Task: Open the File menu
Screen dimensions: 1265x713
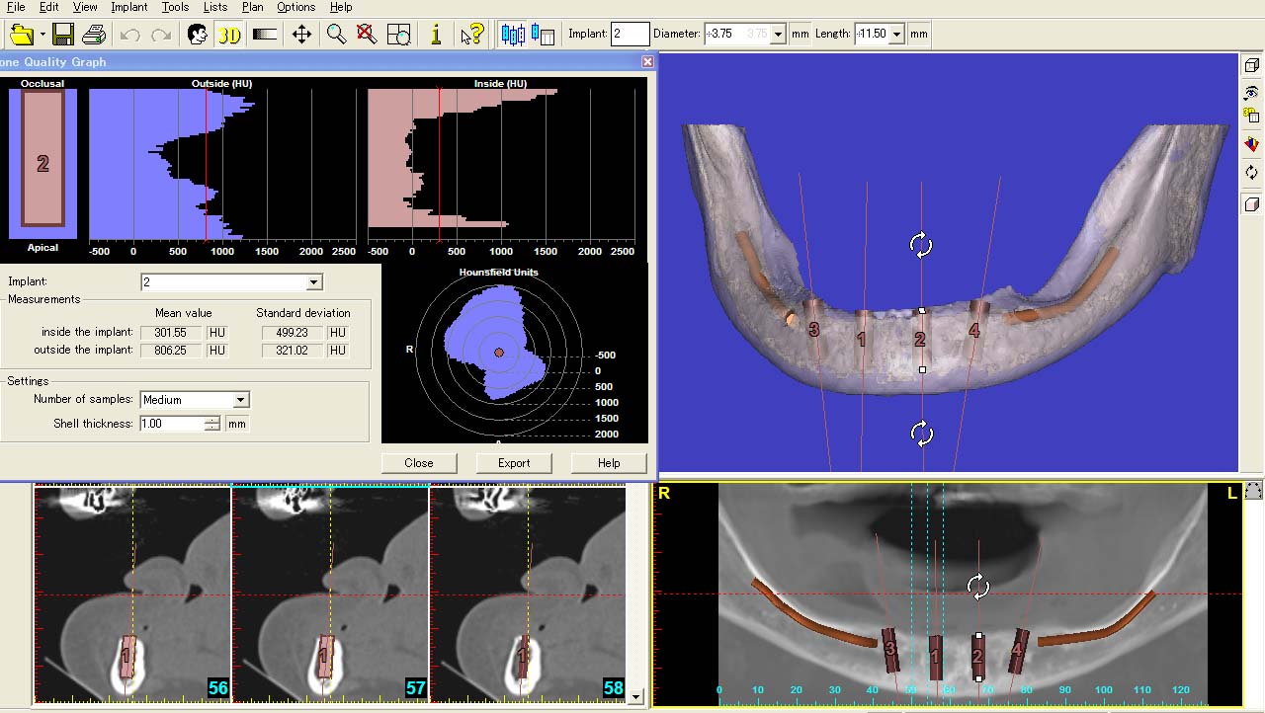Action: click(x=15, y=7)
